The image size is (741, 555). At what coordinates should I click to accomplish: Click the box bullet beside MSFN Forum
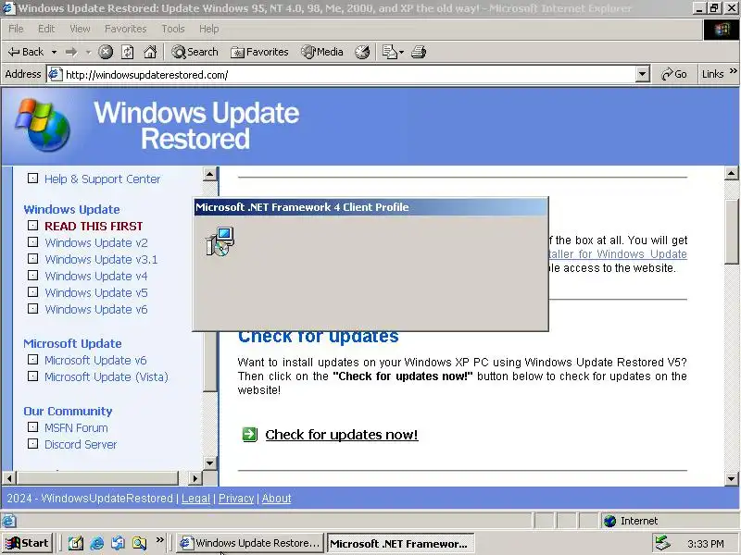pyautogui.click(x=32, y=427)
